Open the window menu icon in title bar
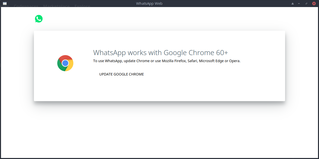 pyautogui.click(x=5, y=4)
